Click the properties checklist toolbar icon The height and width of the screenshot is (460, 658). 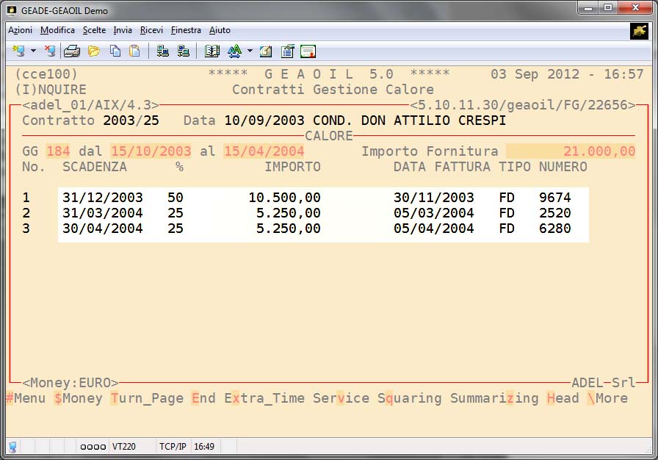(x=287, y=51)
